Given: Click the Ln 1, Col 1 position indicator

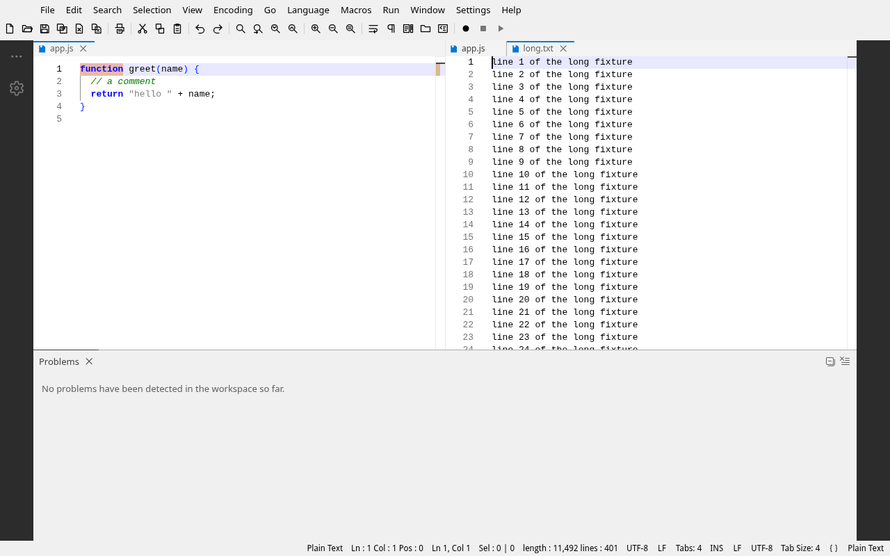Looking at the screenshot, I should (x=451, y=548).
